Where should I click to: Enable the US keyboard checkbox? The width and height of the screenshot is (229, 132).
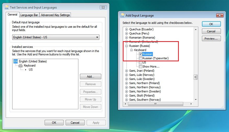point(140,62)
